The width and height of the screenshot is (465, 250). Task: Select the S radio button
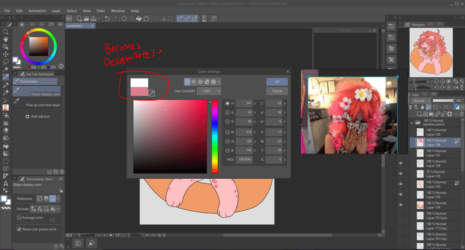(228, 112)
